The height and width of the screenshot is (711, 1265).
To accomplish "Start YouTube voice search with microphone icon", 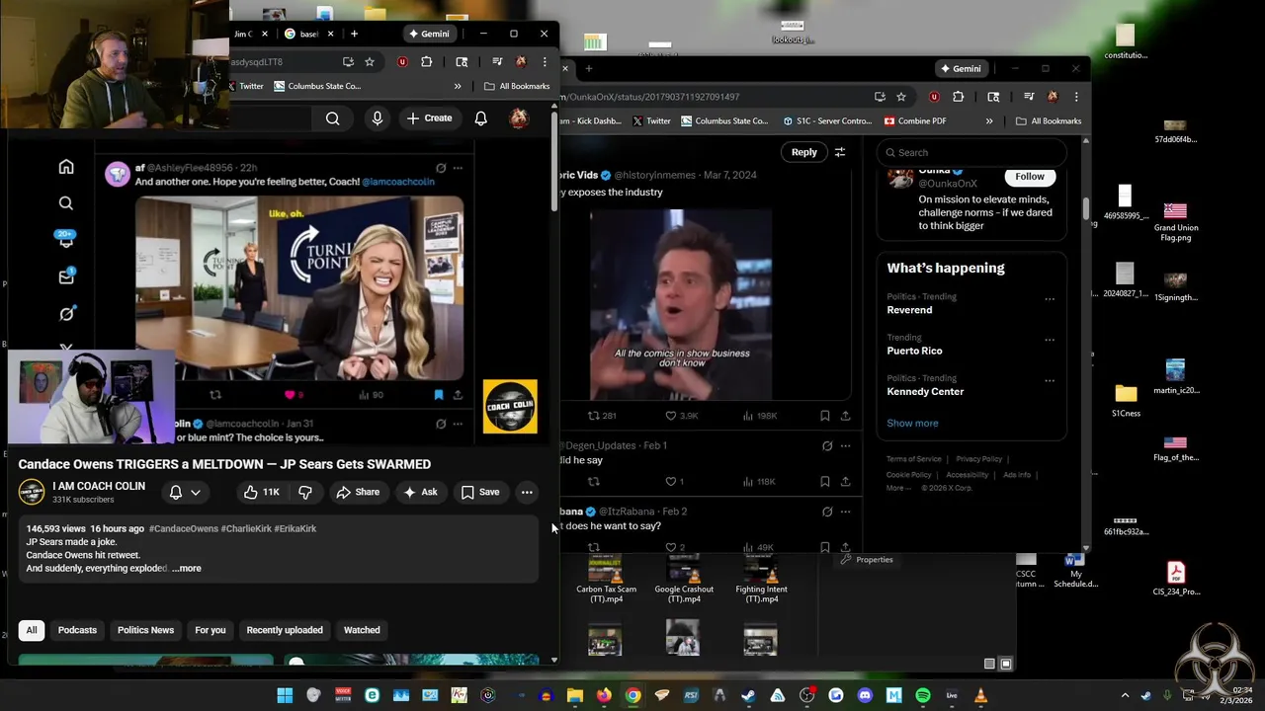I will click(378, 118).
